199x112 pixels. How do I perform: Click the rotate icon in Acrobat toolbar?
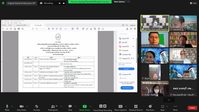click(103, 29)
